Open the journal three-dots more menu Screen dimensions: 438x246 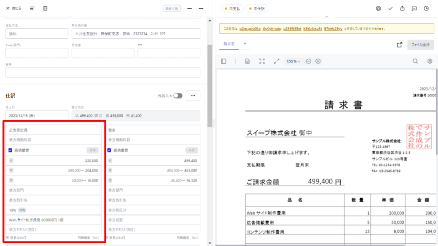tap(193, 96)
